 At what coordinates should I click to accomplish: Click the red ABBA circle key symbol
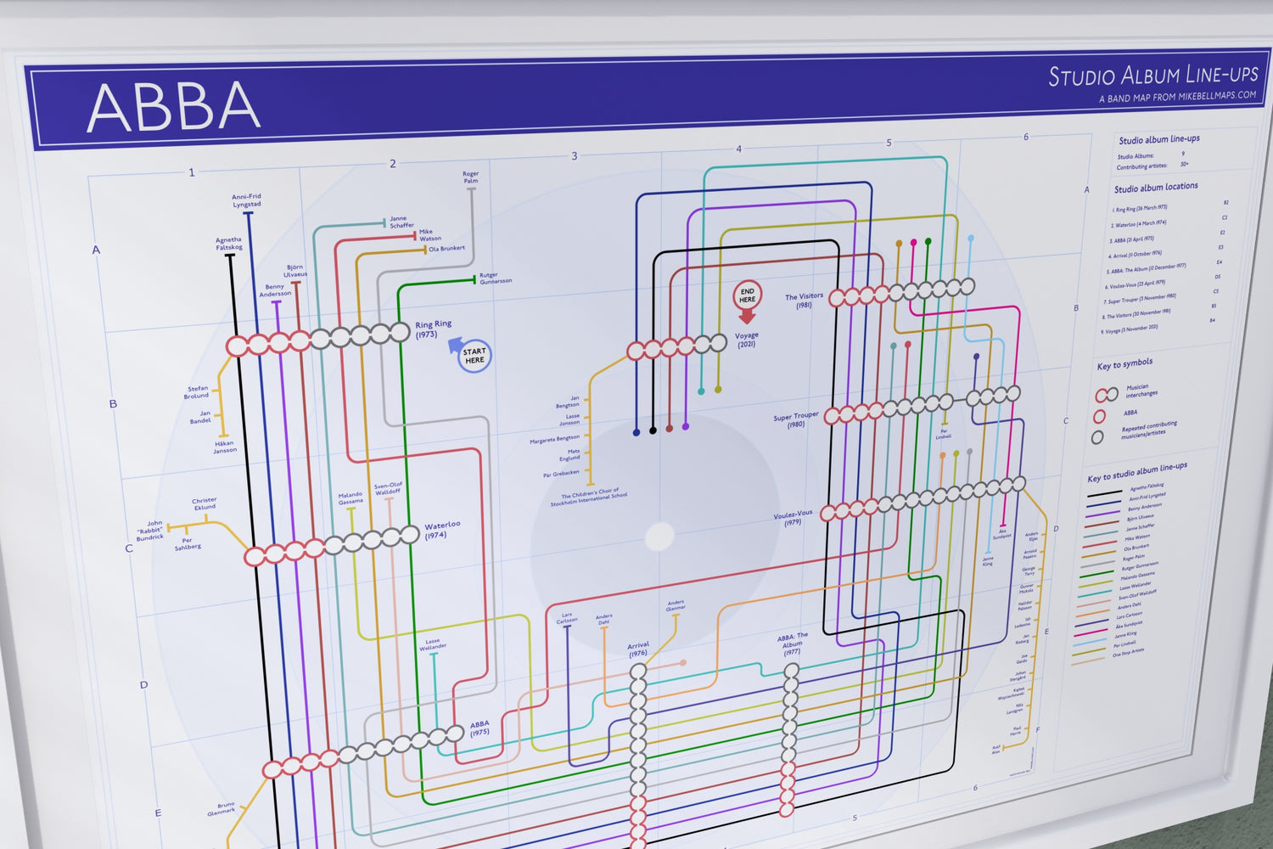(1100, 416)
